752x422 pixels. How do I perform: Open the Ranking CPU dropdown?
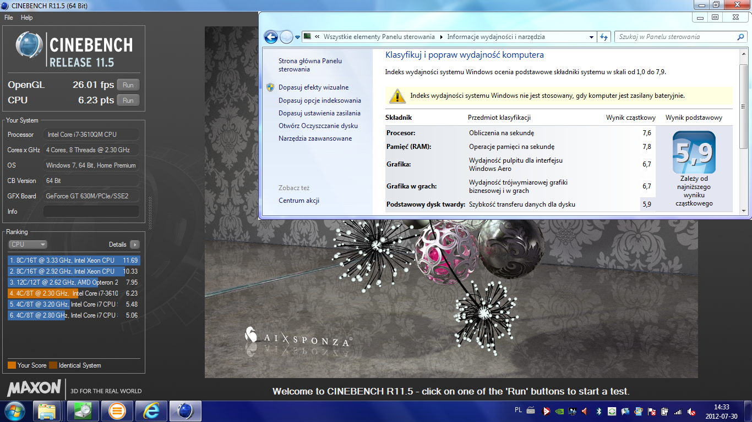click(28, 245)
